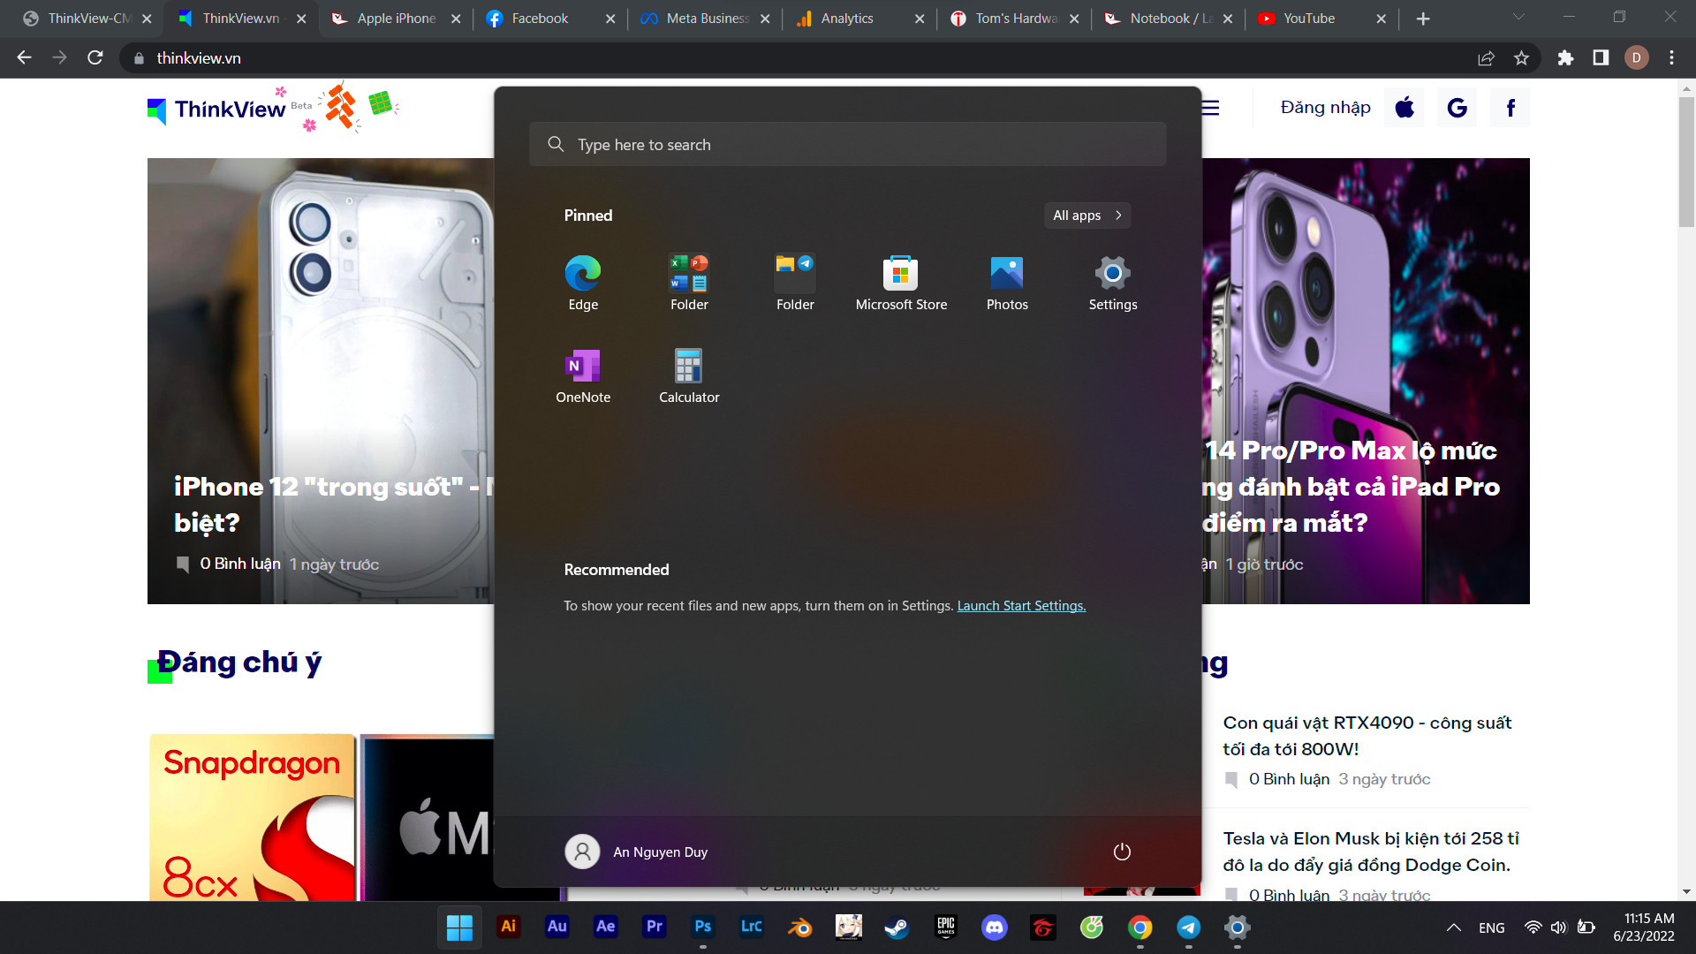The width and height of the screenshot is (1696, 954).
Task: Switch to Photoshop on the taskbar
Action: click(702, 927)
